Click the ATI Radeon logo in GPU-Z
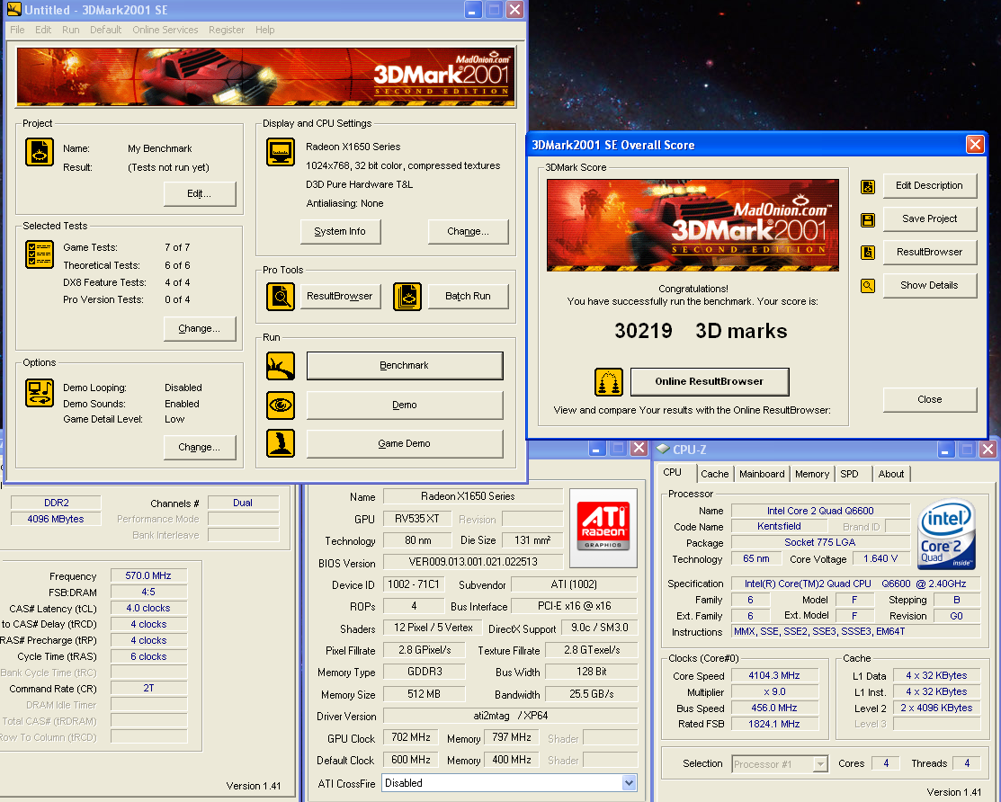 pos(603,527)
